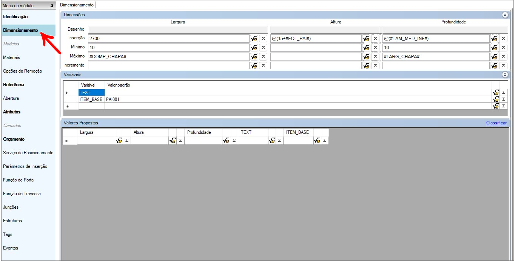The width and height of the screenshot is (515, 262).
Task: Open Função de Porta menu item
Action: [18, 180]
